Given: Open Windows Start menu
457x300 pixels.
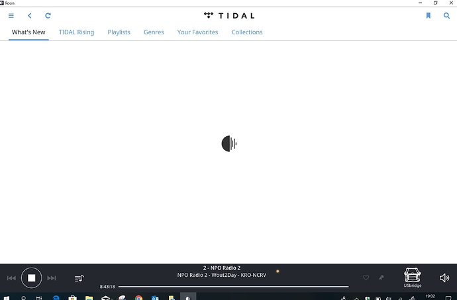Looking at the screenshot, I should (6, 298).
